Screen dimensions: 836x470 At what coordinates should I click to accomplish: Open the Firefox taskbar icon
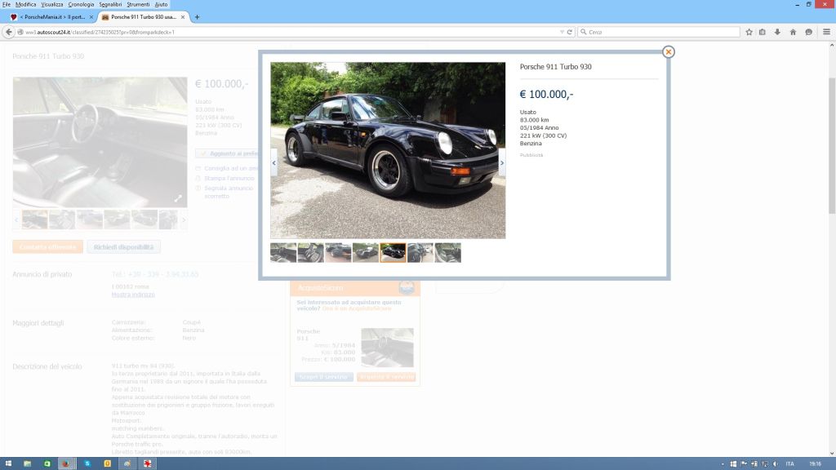66,463
